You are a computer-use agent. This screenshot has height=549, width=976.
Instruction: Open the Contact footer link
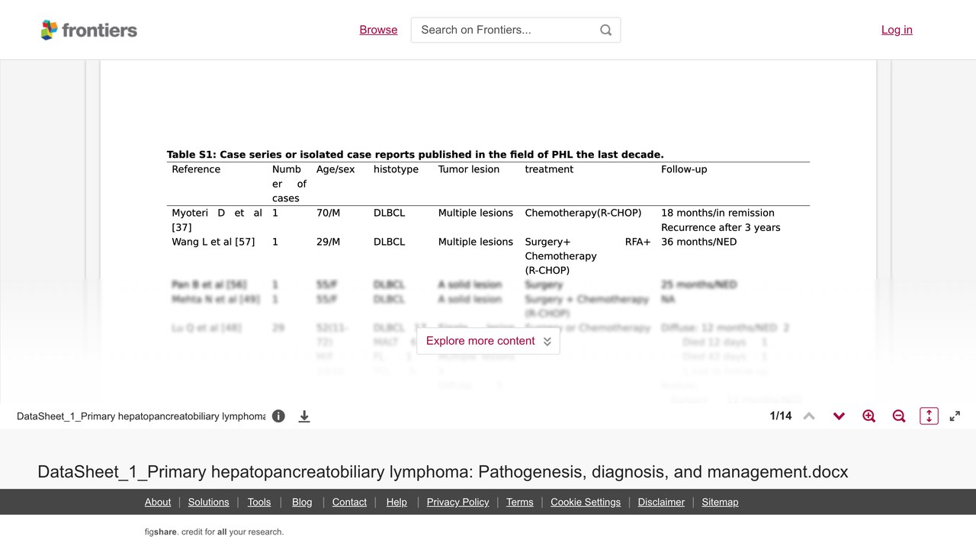(x=350, y=502)
